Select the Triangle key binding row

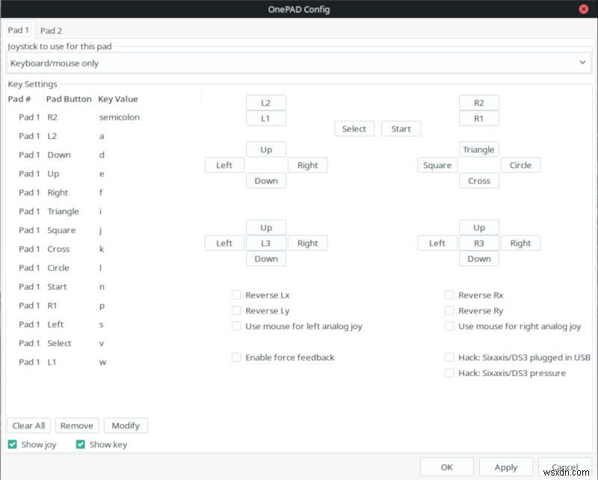(103, 212)
